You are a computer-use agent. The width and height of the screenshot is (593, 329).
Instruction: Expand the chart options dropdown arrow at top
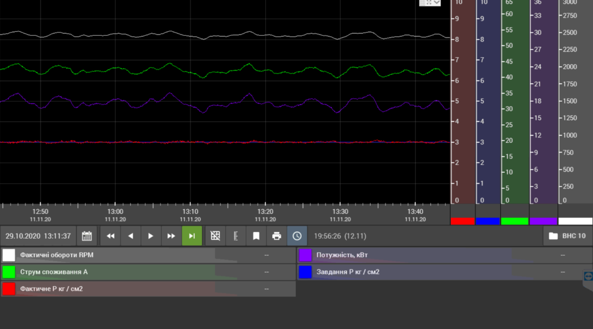pyautogui.click(x=437, y=3)
